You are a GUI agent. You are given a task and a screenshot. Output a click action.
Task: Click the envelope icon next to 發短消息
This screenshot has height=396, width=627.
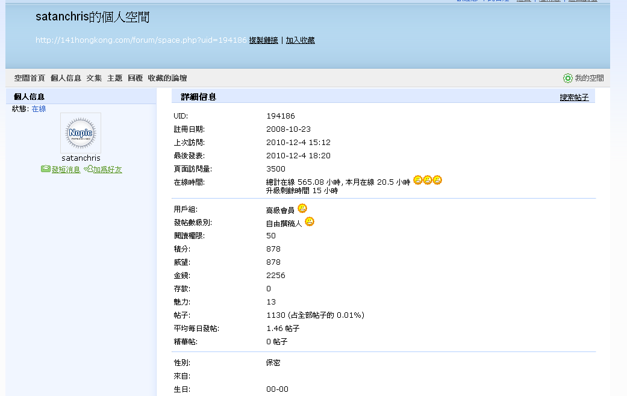tap(45, 169)
